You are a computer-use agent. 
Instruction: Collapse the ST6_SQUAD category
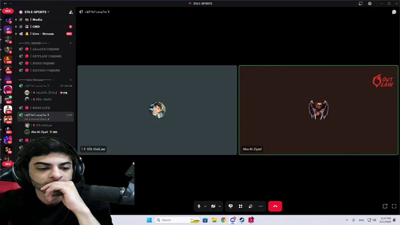pos(34,43)
